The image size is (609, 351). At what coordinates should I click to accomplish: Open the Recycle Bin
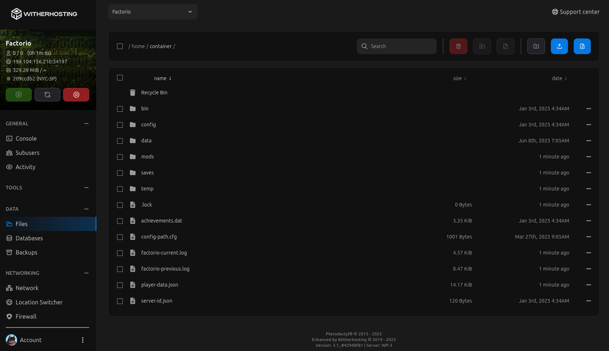click(x=154, y=93)
